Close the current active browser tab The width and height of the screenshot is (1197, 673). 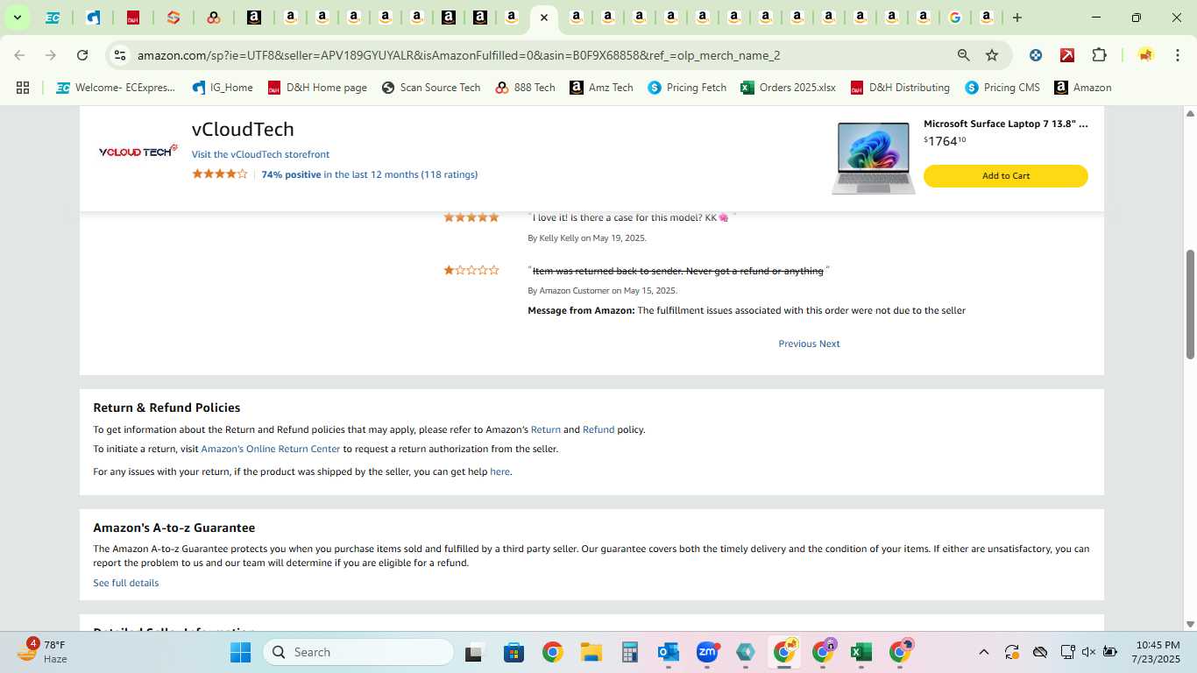[544, 18]
